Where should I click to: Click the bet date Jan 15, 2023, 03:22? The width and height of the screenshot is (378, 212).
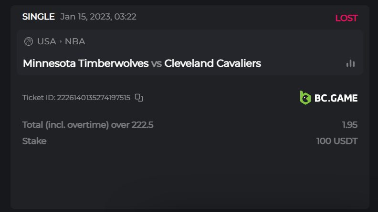coord(98,17)
